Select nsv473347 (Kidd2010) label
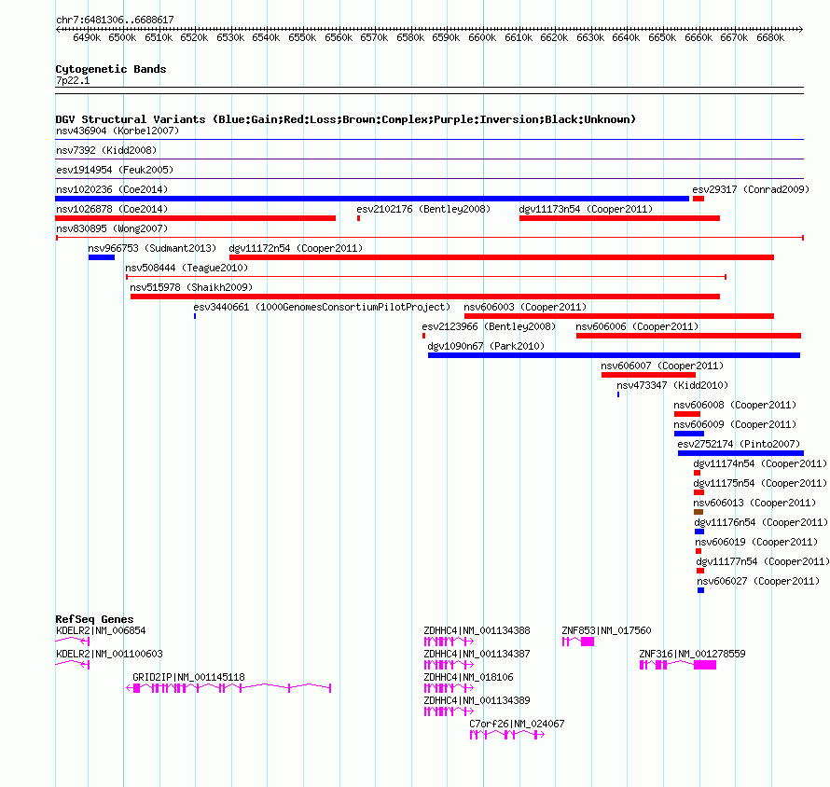Screen dimensions: 830x787 tap(672, 385)
